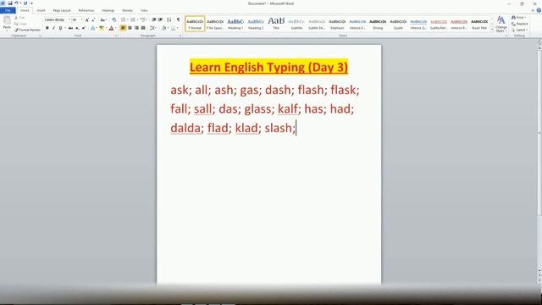Open the Select dropdown in Editing

tap(519, 30)
